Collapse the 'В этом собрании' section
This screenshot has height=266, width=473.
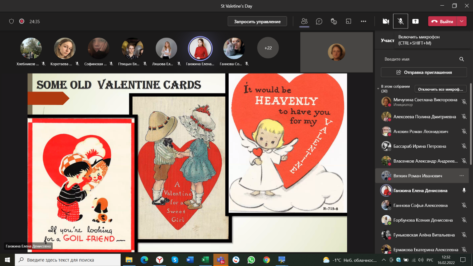[x=379, y=89]
